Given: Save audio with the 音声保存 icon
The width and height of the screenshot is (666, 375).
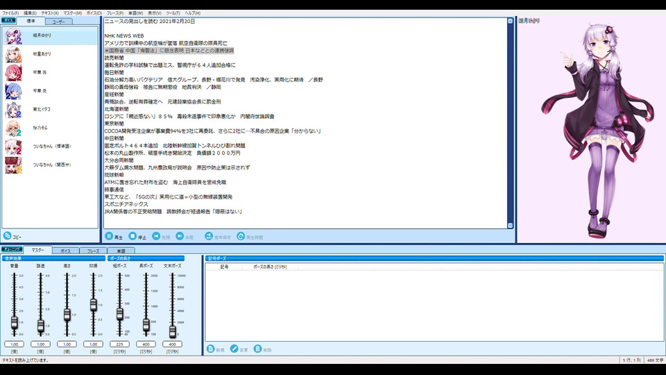Looking at the screenshot, I should [x=209, y=236].
